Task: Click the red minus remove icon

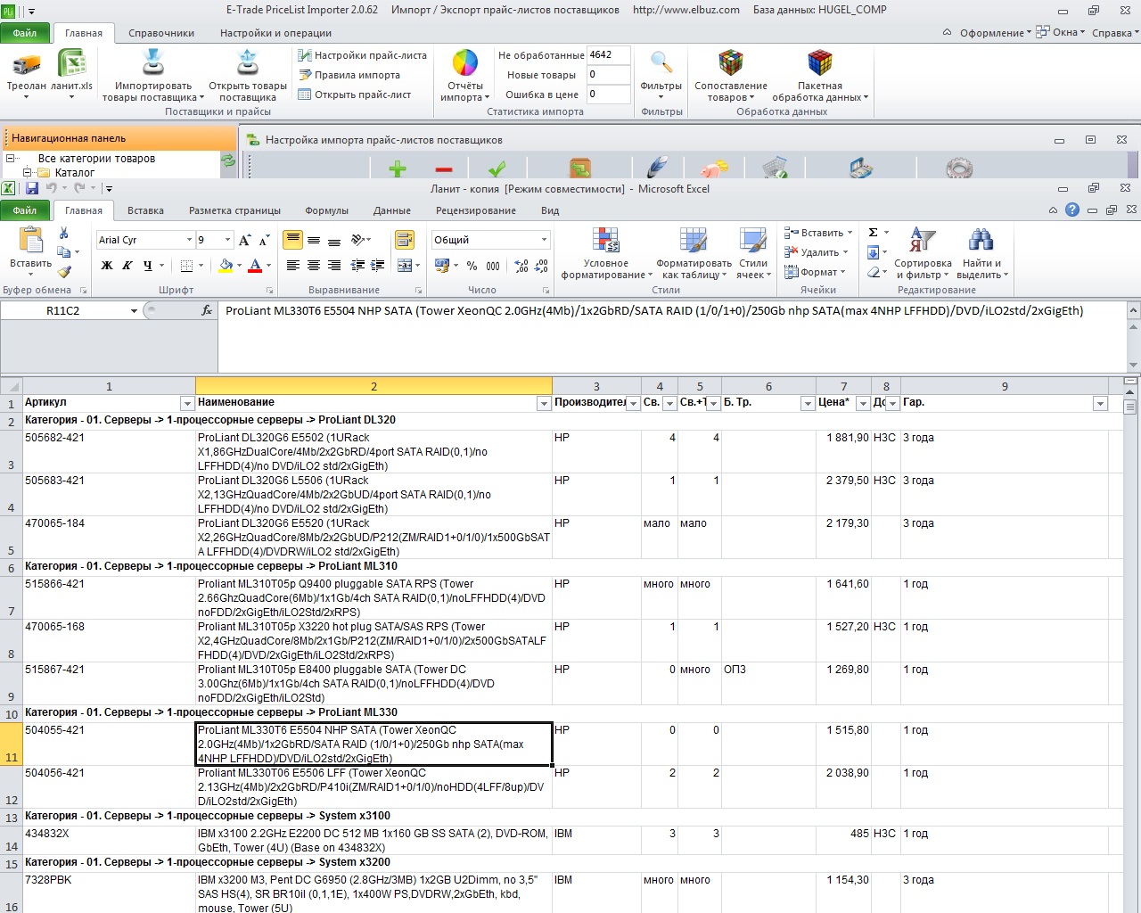Action: pos(444,169)
